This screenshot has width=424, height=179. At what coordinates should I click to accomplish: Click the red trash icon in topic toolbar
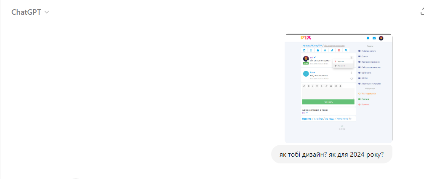(x=339, y=50)
